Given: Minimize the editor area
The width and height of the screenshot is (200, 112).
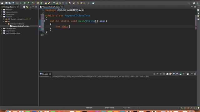Looking at the screenshot, I should point(192,7).
